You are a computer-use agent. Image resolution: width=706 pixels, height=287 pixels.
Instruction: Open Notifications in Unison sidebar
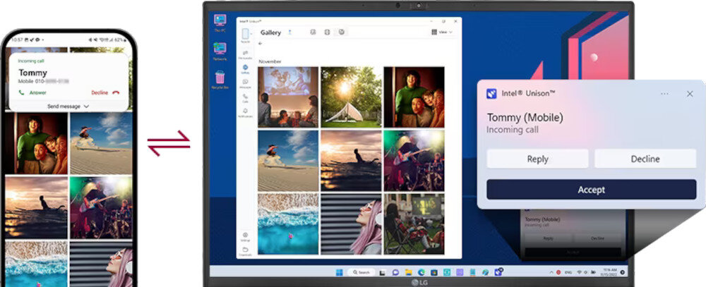(246, 112)
